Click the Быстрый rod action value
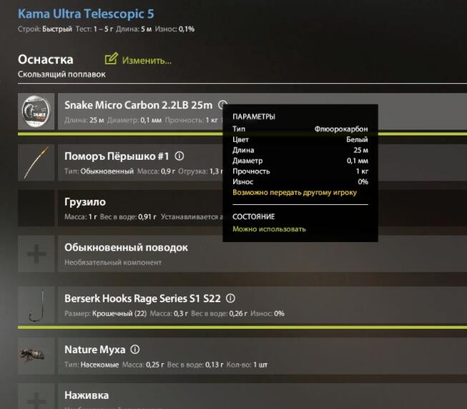 (x=57, y=29)
